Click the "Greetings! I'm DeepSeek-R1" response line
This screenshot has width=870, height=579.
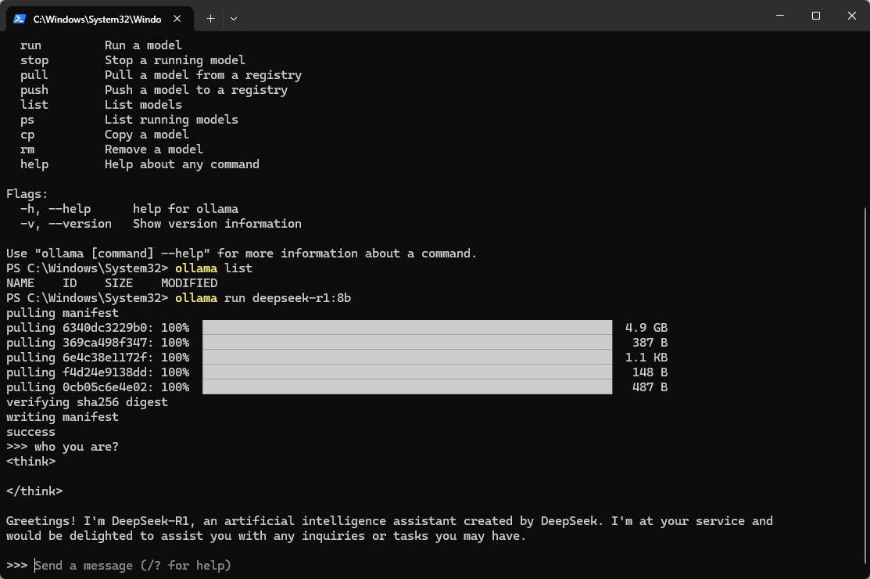(x=389, y=521)
